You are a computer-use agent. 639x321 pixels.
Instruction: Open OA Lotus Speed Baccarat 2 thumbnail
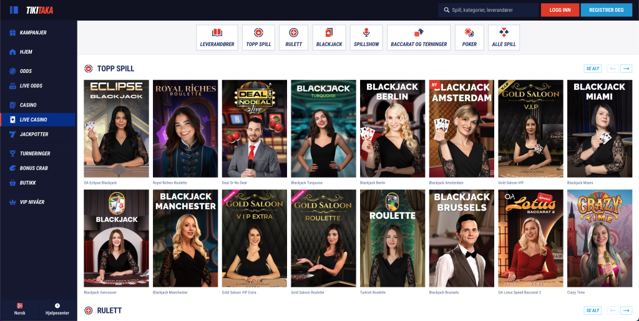pos(530,238)
